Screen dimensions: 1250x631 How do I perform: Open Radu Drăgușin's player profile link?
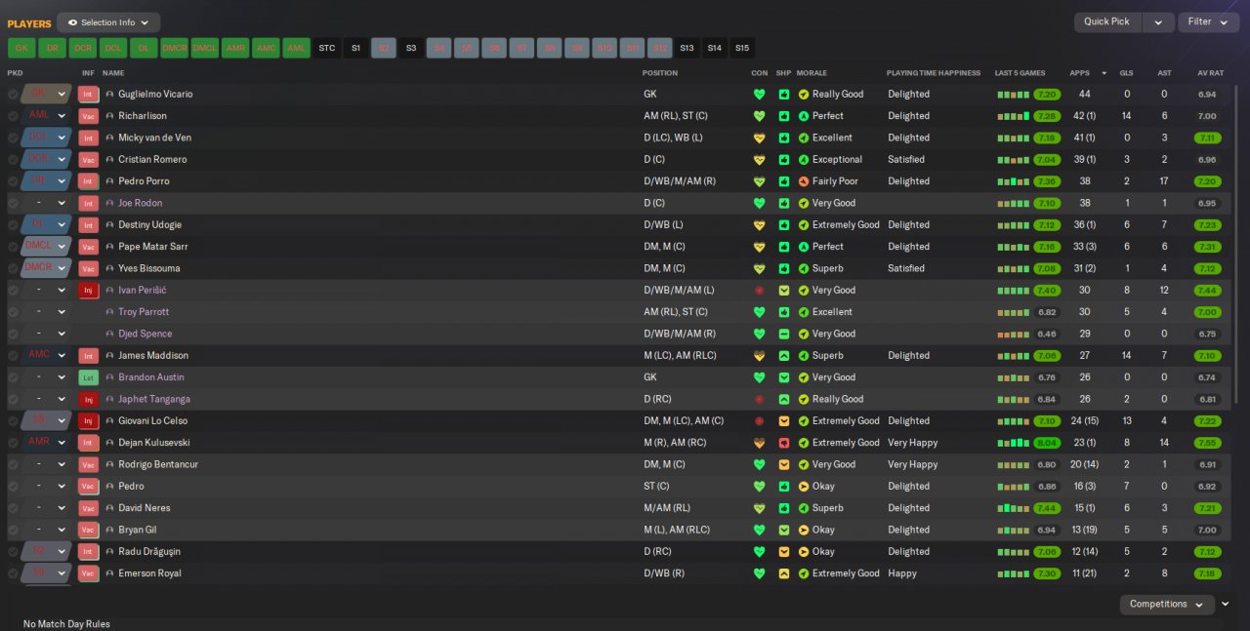149,552
